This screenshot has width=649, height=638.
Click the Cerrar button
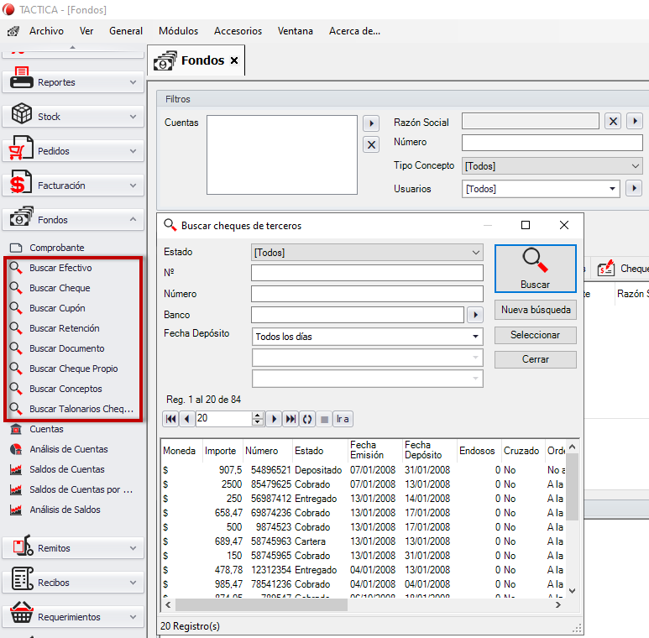click(535, 359)
